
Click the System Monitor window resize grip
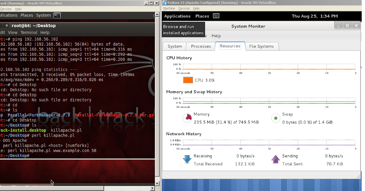(x=358, y=176)
